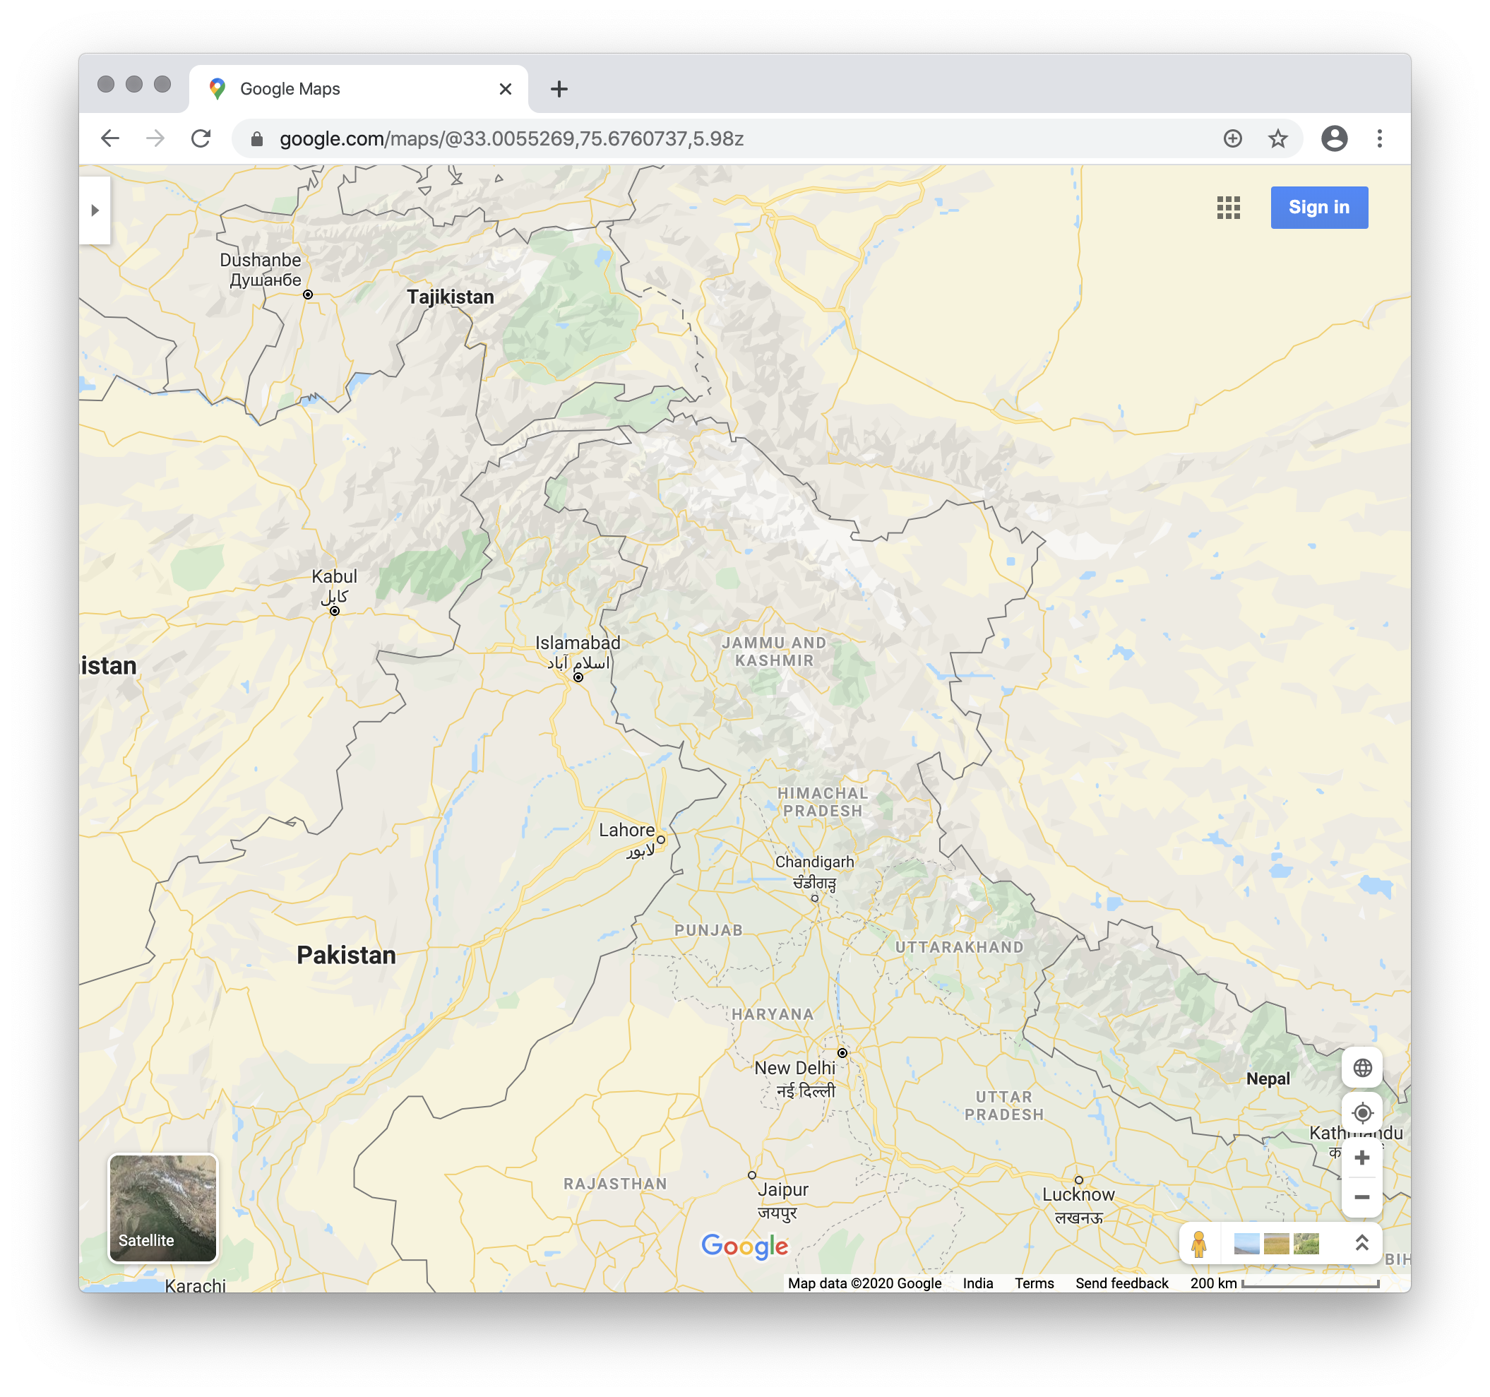This screenshot has width=1490, height=1397.
Task: Zoom out with the minus button
Action: pyautogui.click(x=1362, y=1197)
